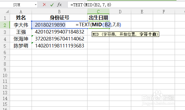Select column B header
185x110 pixels.
click(60, 11)
